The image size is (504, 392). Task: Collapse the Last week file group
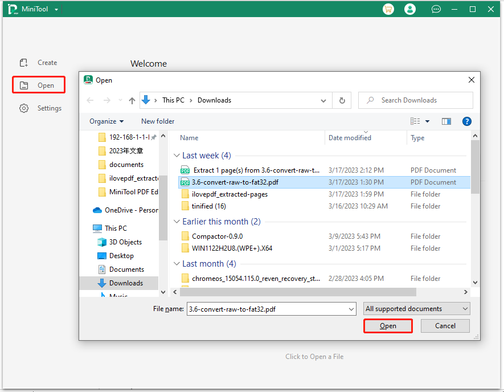(x=177, y=155)
